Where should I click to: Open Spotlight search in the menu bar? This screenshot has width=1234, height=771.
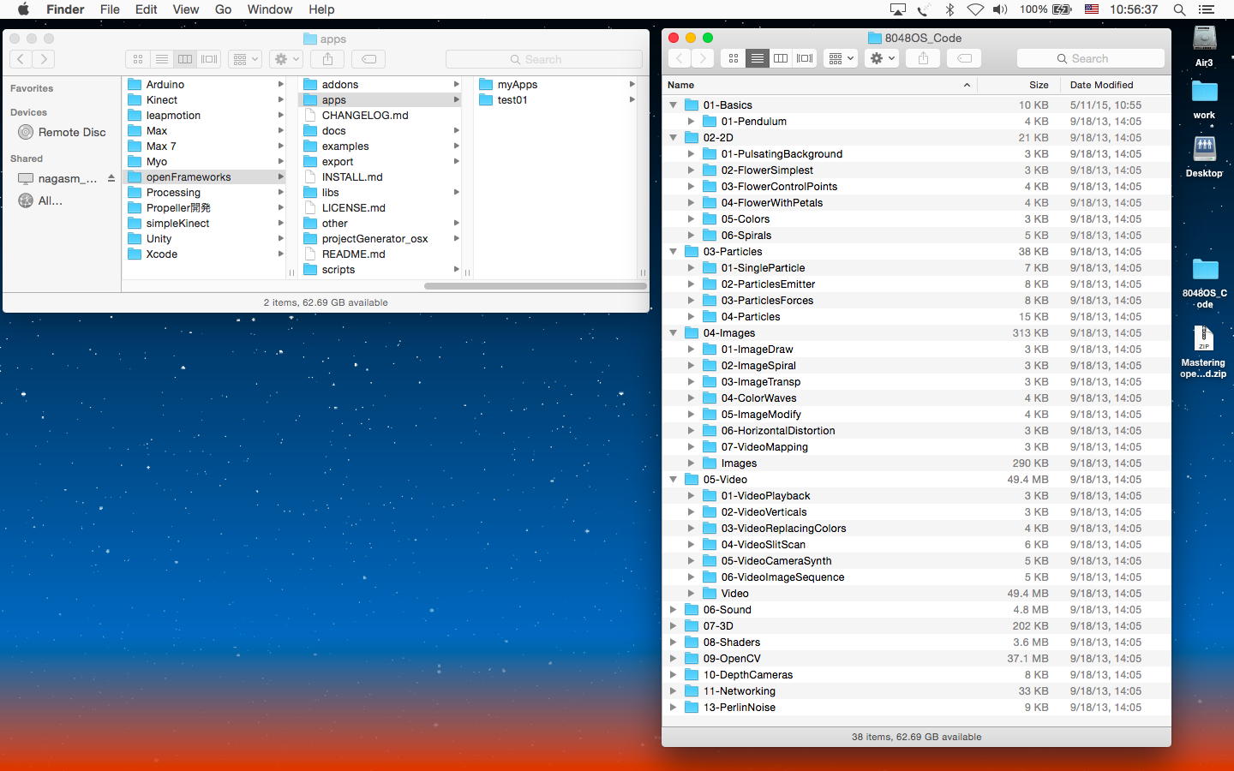coord(1179,9)
